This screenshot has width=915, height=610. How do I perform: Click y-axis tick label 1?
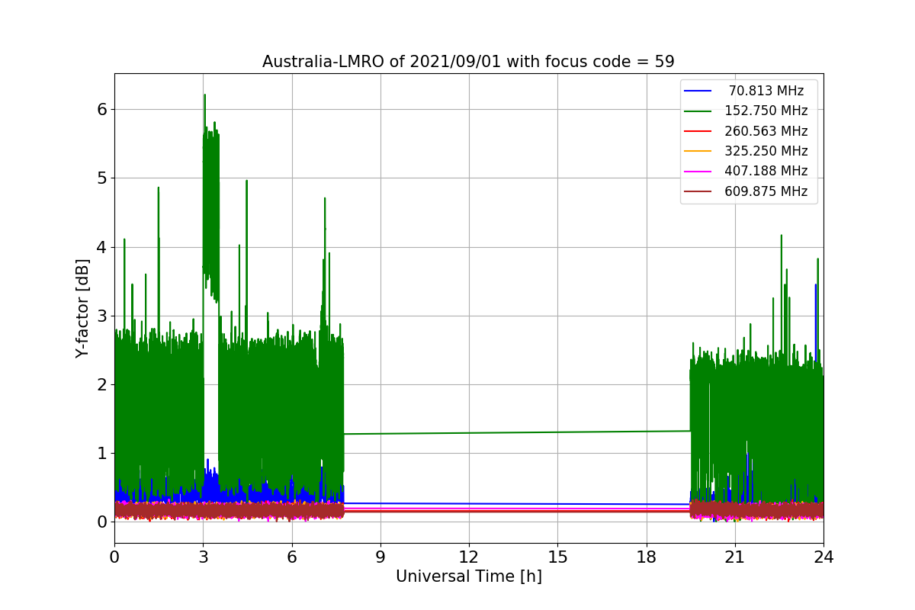[101, 454]
